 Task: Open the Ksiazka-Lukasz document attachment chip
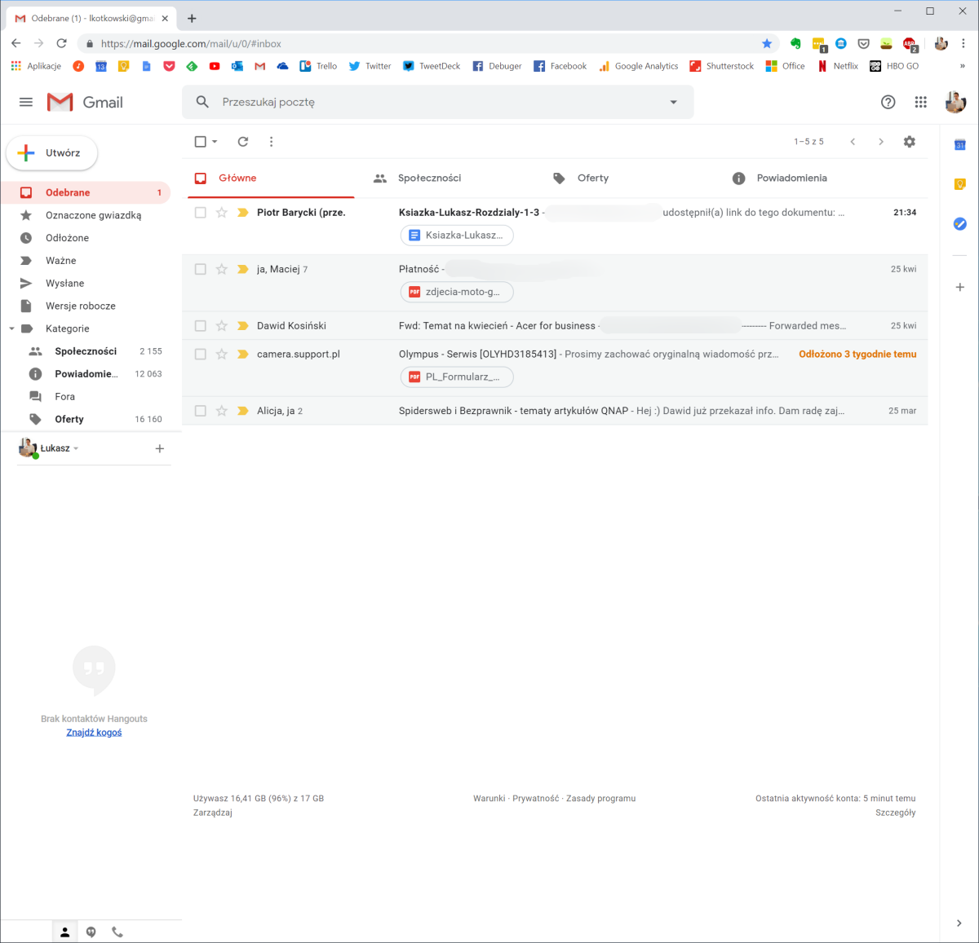[457, 236]
